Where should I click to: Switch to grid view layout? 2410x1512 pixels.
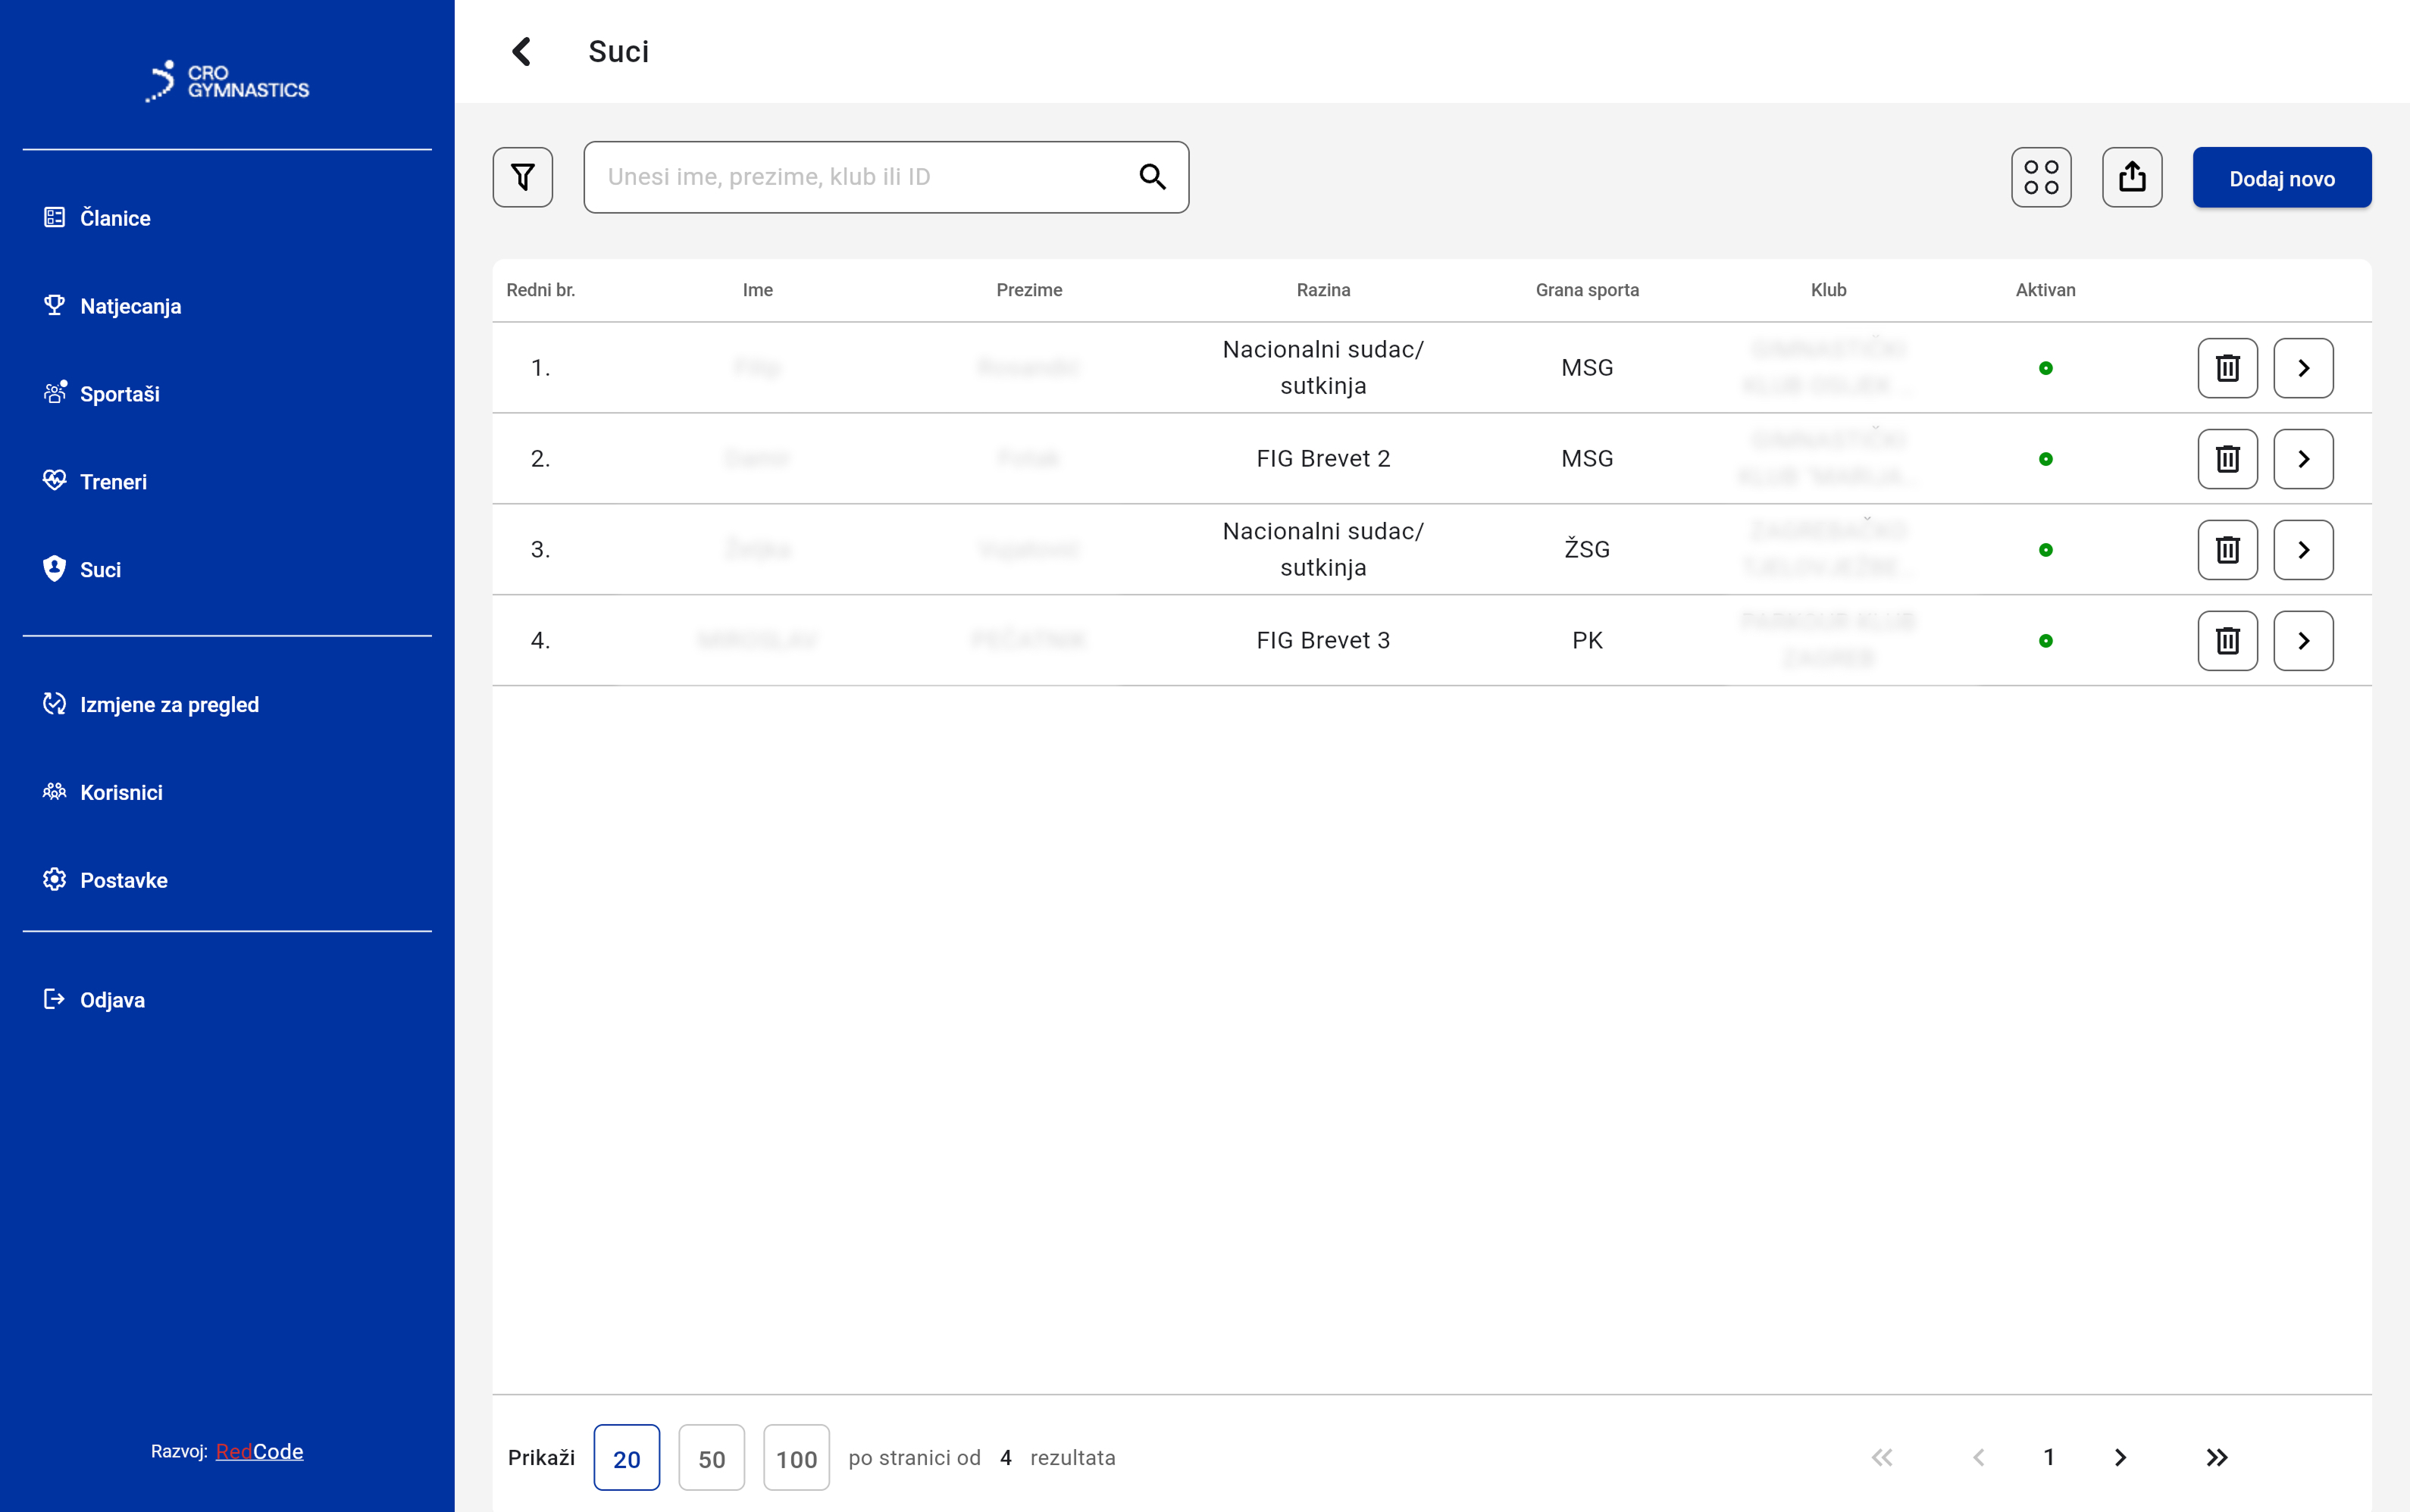2041,177
